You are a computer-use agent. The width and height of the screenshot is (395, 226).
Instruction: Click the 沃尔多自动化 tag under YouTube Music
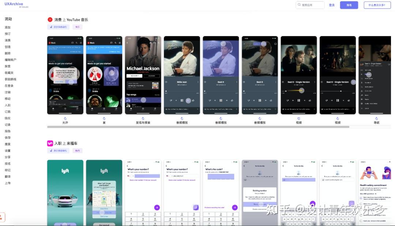click(59, 27)
